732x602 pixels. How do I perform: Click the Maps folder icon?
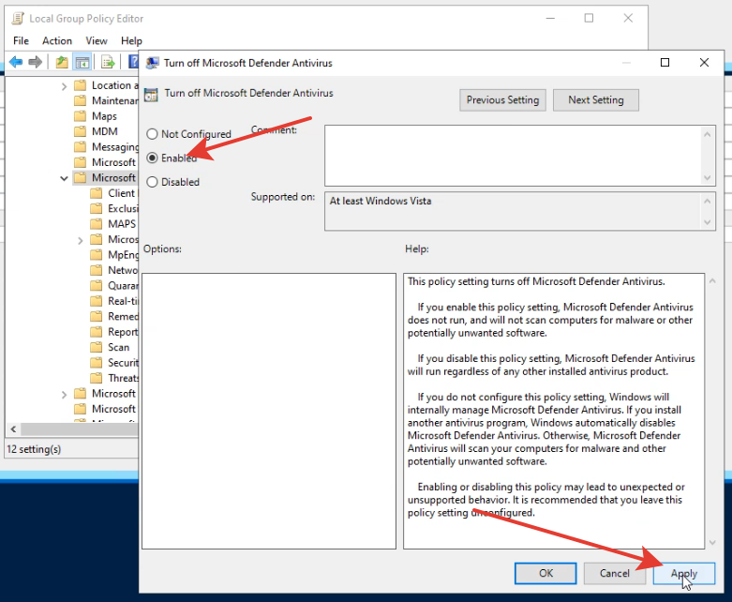[x=81, y=116]
